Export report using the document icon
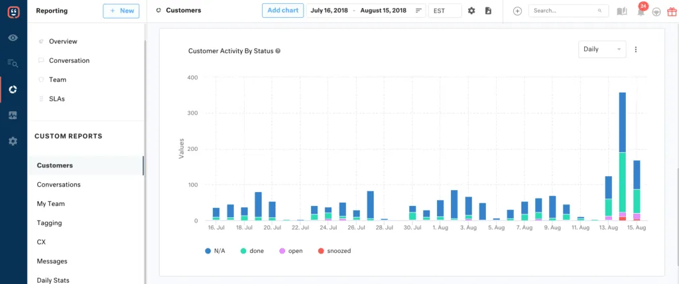 [x=488, y=11]
